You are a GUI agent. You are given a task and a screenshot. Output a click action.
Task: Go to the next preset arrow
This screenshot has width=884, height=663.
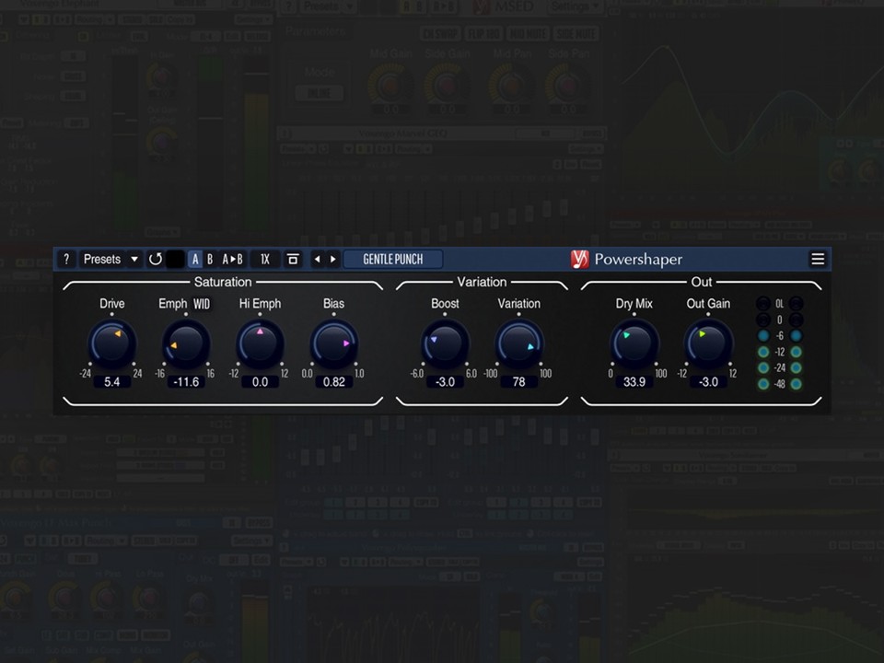click(x=332, y=260)
